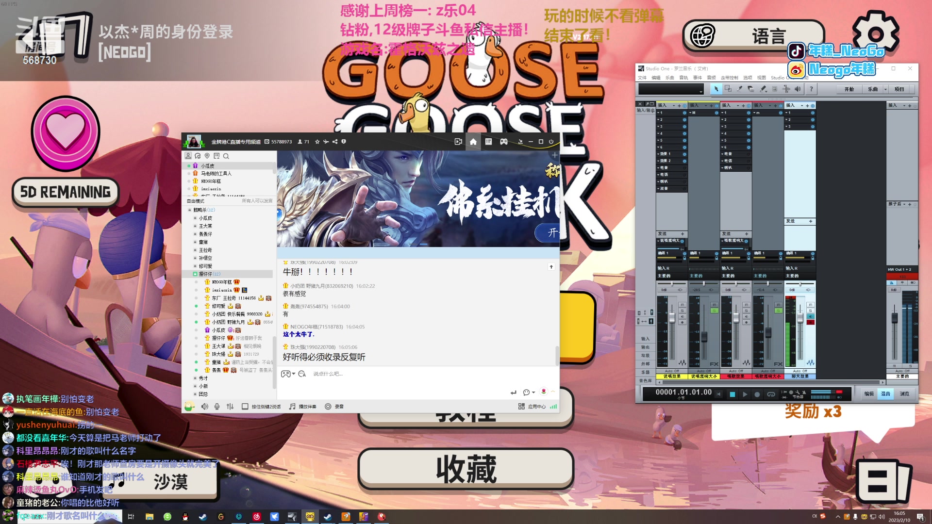
Task: Open Studio One 编辑 menu
Action: (x=656, y=78)
